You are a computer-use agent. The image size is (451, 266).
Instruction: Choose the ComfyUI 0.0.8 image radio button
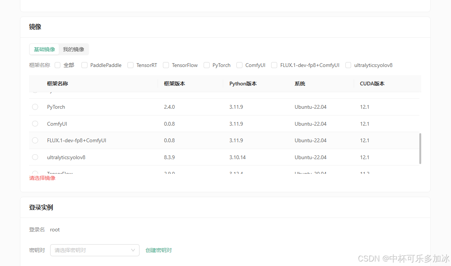[x=35, y=123]
